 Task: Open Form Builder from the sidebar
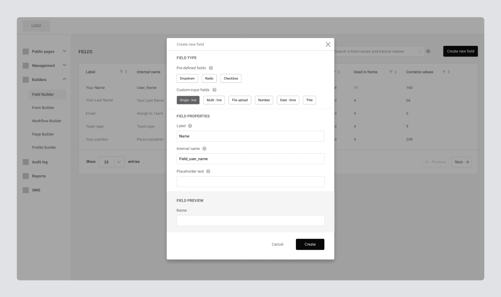tap(43, 108)
